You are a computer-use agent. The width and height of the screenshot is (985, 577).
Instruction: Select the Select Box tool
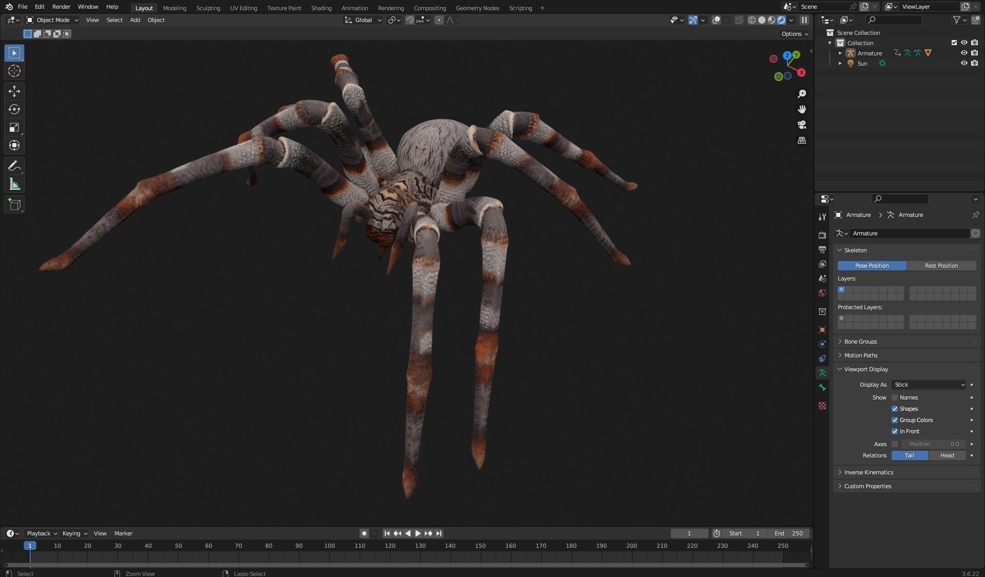14,53
